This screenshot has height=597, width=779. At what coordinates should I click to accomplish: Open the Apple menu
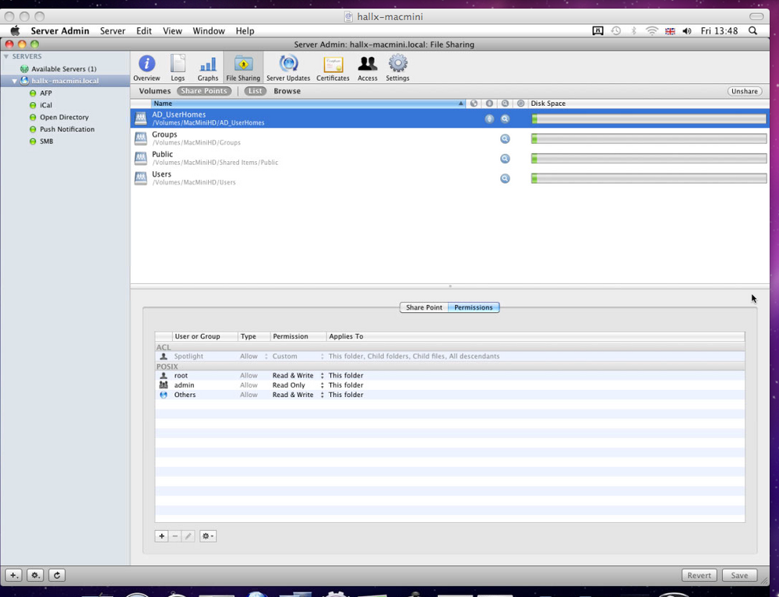point(15,31)
